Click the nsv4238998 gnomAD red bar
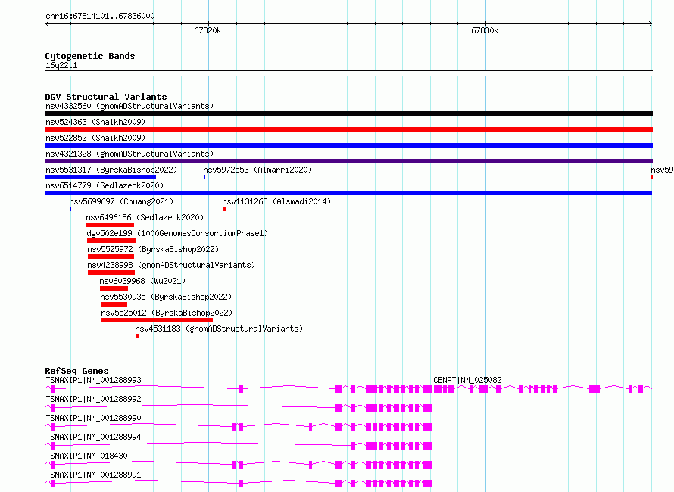The width and height of the screenshot is (674, 492). coord(111,272)
